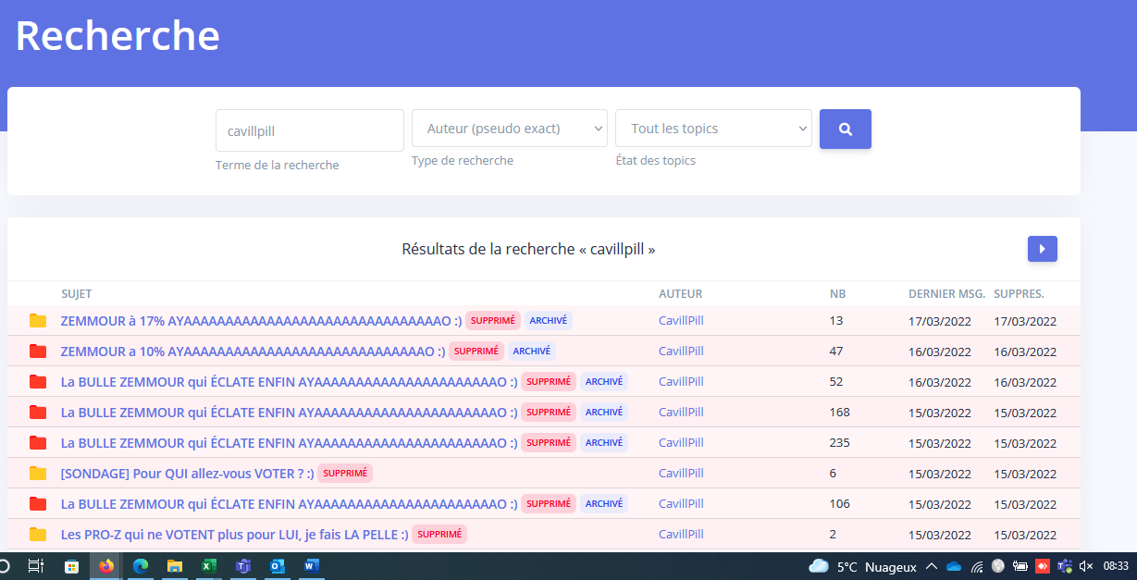Click the SUPPRES. column header
This screenshot has height=580, width=1137.
tap(1019, 294)
